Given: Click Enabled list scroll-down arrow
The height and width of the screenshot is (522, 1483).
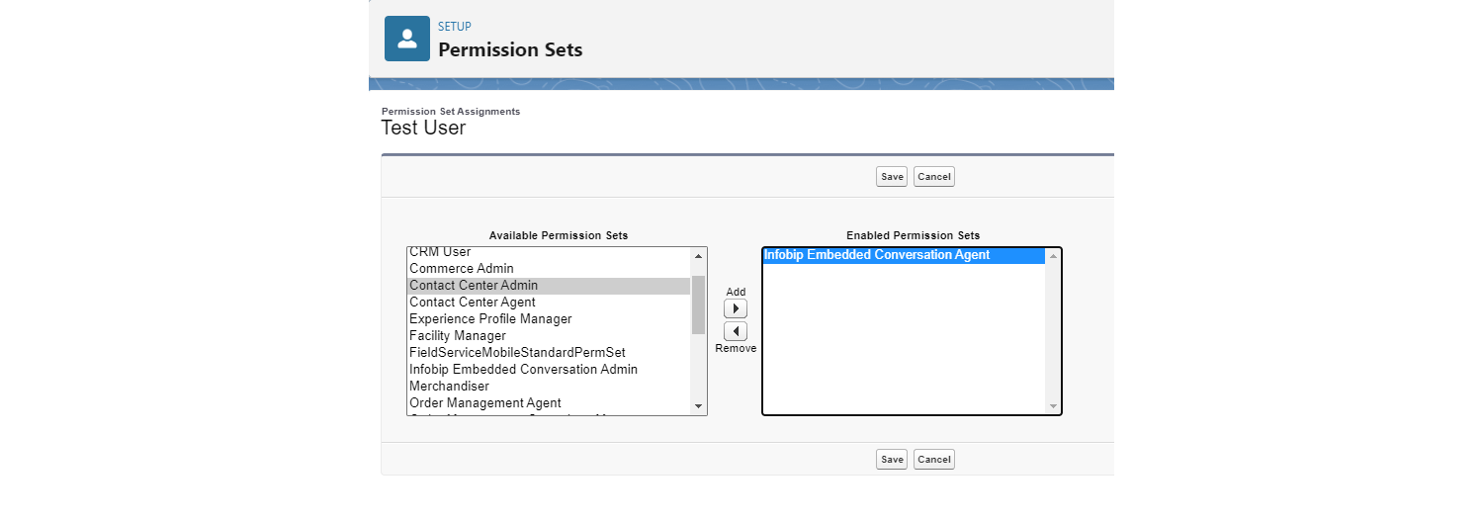Looking at the screenshot, I should (x=1053, y=406).
